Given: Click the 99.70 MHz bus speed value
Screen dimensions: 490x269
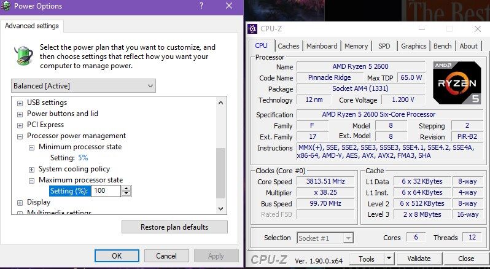Looking at the screenshot, I should tap(325, 203).
